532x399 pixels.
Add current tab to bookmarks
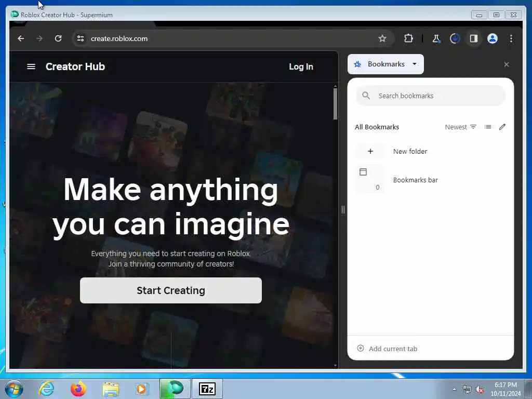click(x=387, y=349)
